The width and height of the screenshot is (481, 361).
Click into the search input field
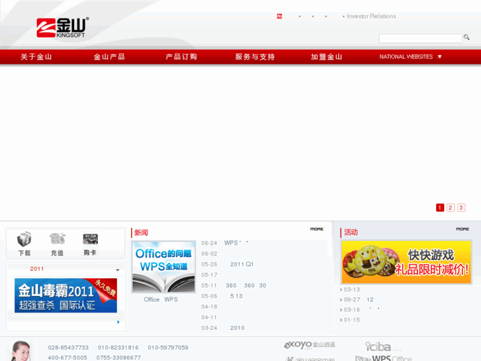421,38
